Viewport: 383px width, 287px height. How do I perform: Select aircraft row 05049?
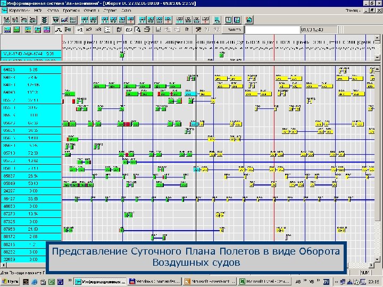tap(31, 183)
